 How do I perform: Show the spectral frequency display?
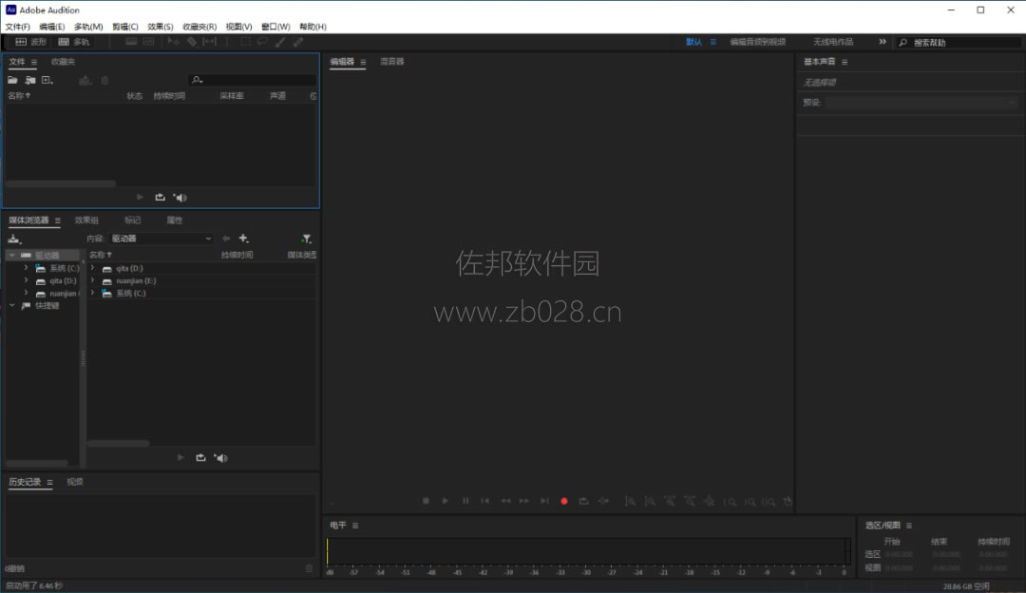coord(131,42)
